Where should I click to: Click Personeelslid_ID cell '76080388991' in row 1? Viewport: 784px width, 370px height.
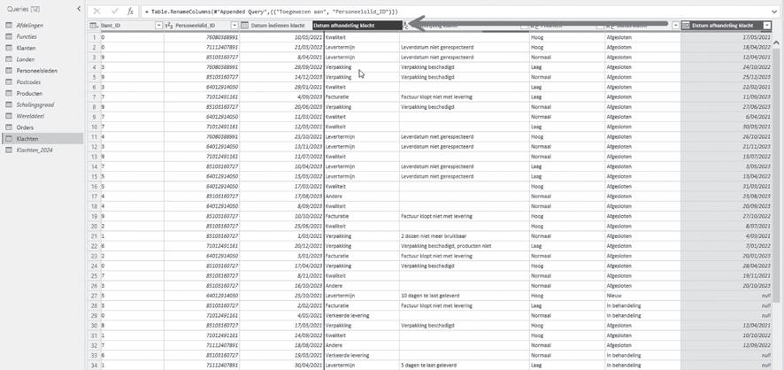[x=202, y=37]
